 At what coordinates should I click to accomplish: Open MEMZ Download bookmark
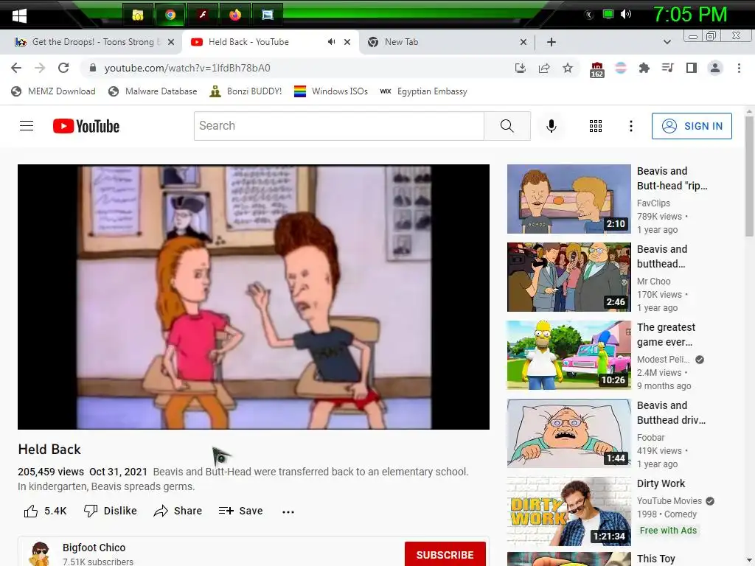(x=53, y=91)
